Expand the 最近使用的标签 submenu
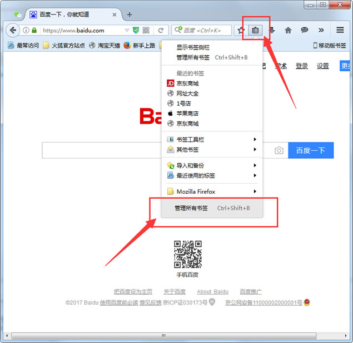Image resolution: width=353 pixels, height=343 pixels. [x=212, y=175]
